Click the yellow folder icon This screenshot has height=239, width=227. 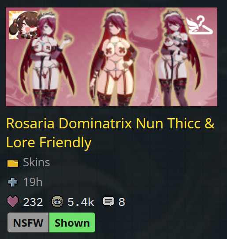[13, 163]
